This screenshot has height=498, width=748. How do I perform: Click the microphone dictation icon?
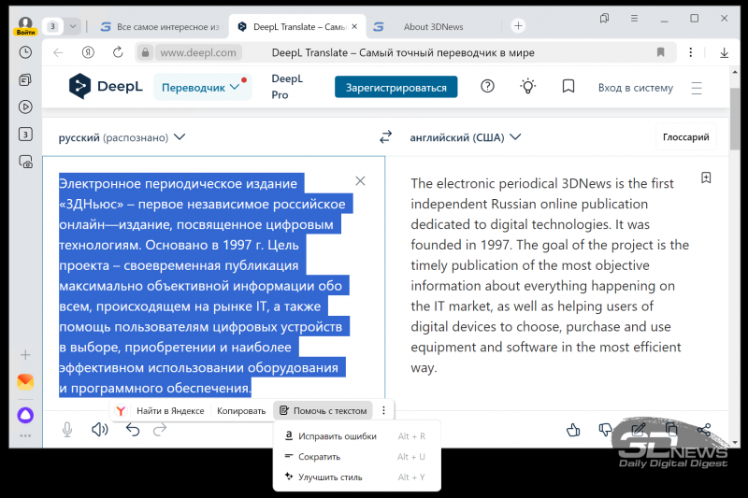(67, 430)
